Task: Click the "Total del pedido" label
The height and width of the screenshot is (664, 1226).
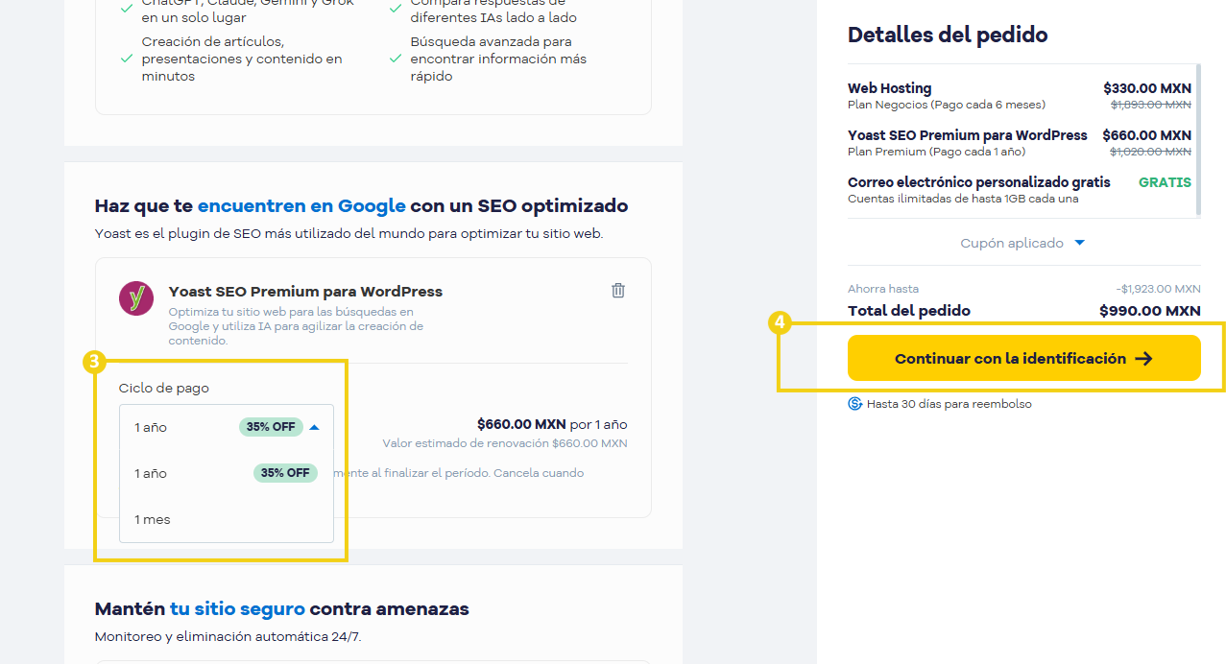Action: pyautogui.click(x=909, y=311)
